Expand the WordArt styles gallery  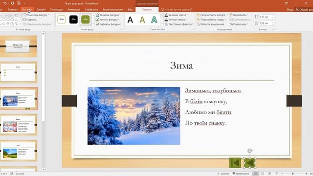tap(162, 24)
